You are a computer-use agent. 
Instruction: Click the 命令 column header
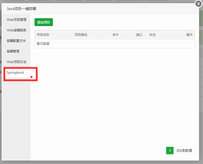116,35
